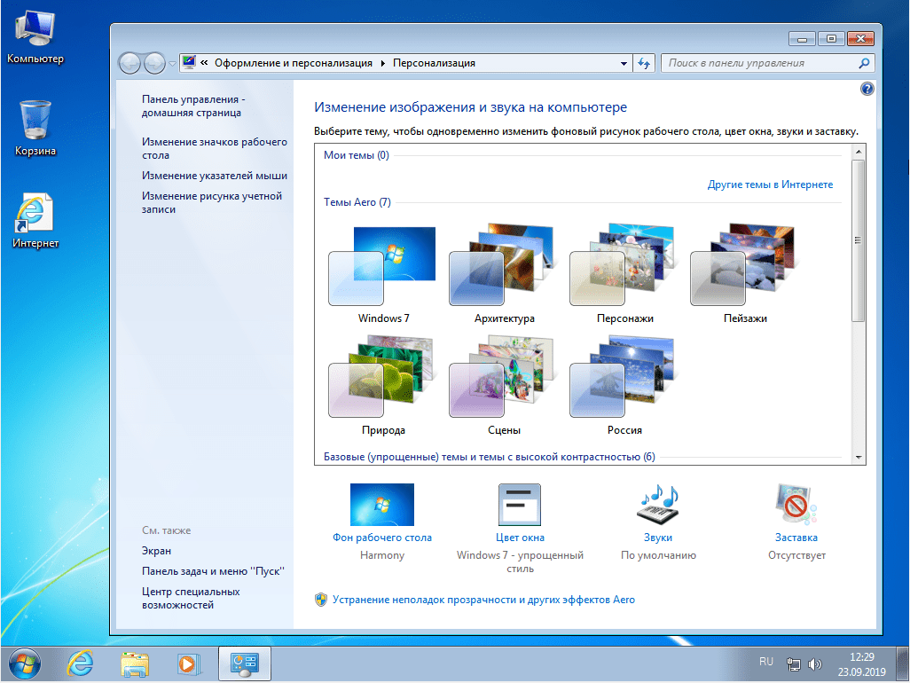Open Панель управления домашняя страница link

[193, 106]
